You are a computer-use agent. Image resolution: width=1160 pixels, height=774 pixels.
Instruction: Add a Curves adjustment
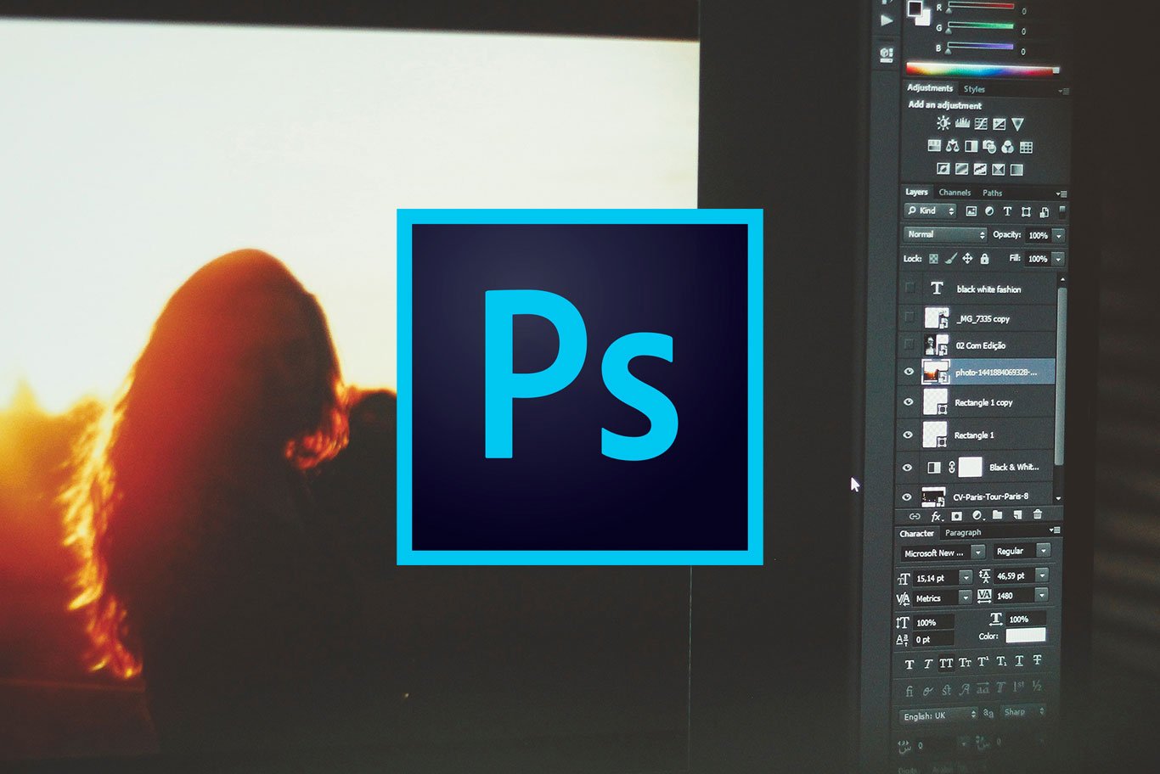(981, 124)
